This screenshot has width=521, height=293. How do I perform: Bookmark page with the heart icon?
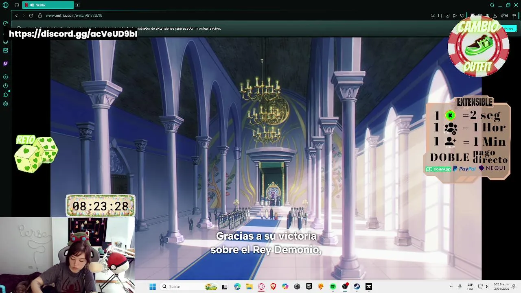[462, 15]
